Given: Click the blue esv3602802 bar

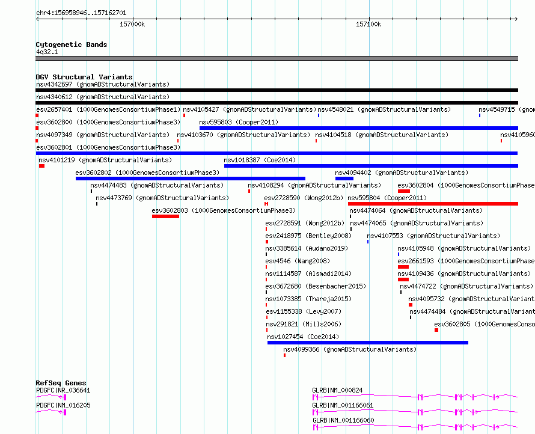Looking at the screenshot, I should (x=191, y=179).
